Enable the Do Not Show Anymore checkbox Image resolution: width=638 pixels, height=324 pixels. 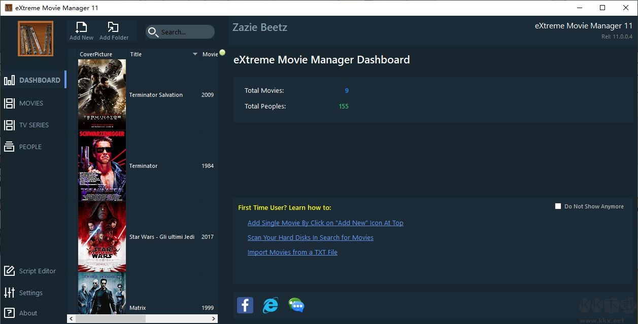coord(558,206)
